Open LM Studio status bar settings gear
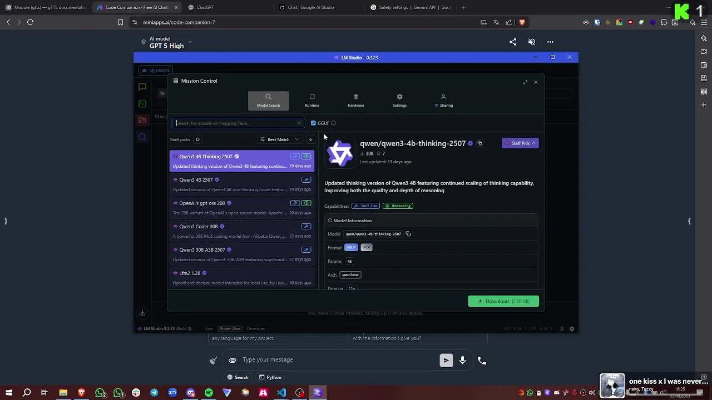Image resolution: width=712 pixels, height=400 pixels. point(571,329)
